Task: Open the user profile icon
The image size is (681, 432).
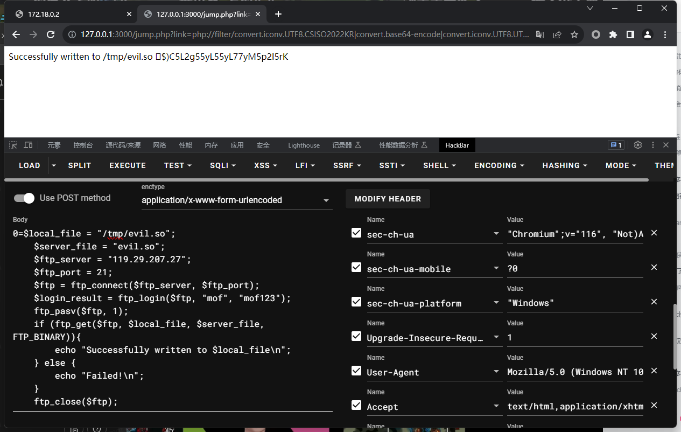Action: coord(648,34)
